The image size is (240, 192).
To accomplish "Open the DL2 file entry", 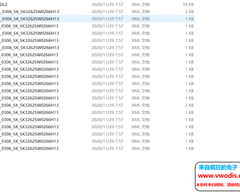I will pos(4,4).
